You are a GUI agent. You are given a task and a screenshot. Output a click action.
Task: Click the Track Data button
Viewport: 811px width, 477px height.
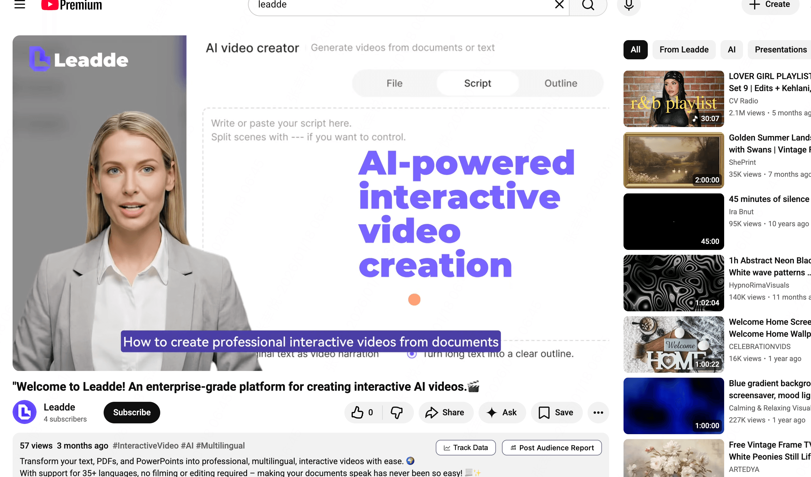pos(465,447)
